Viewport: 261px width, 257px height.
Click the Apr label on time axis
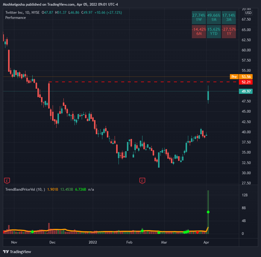pos(206,242)
